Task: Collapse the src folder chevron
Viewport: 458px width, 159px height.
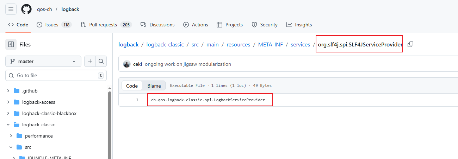Action: (x=11, y=147)
